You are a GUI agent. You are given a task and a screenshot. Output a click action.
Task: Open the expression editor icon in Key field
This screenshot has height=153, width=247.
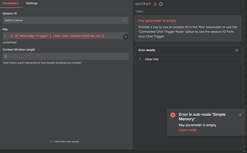[126, 37]
